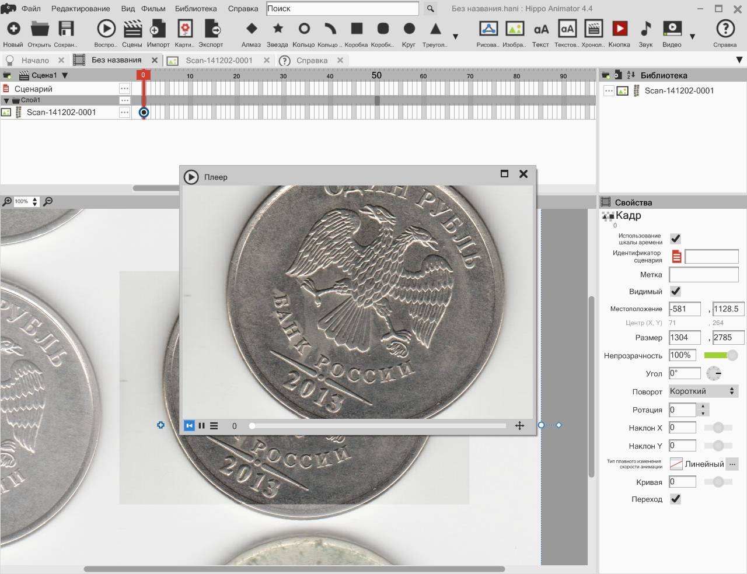The width and height of the screenshot is (747, 574).
Task: Insert an Изобра.. image element
Action: point(514,29)
